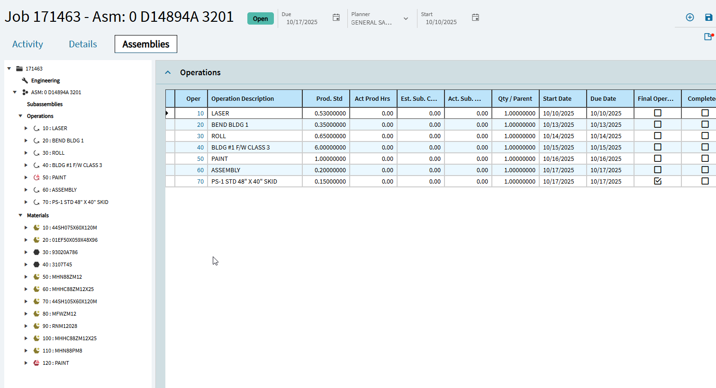Open the Due date calendar picker
Image resolution: width=716 pixels, height=388 pixels.
pos(336,18)
